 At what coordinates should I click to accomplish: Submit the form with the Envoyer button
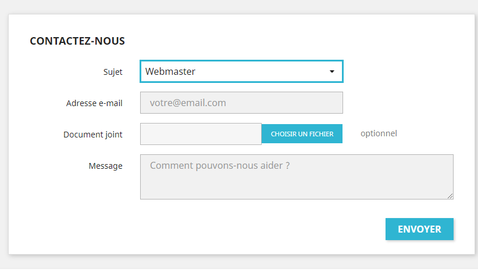point(419,229)
